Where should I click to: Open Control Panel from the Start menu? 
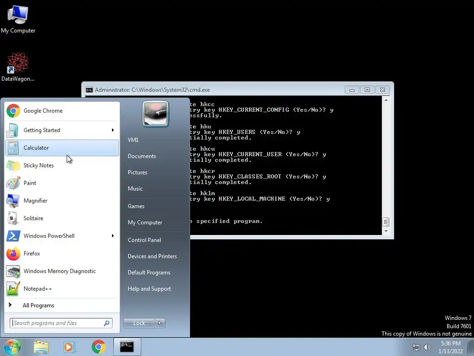(144, 240)
